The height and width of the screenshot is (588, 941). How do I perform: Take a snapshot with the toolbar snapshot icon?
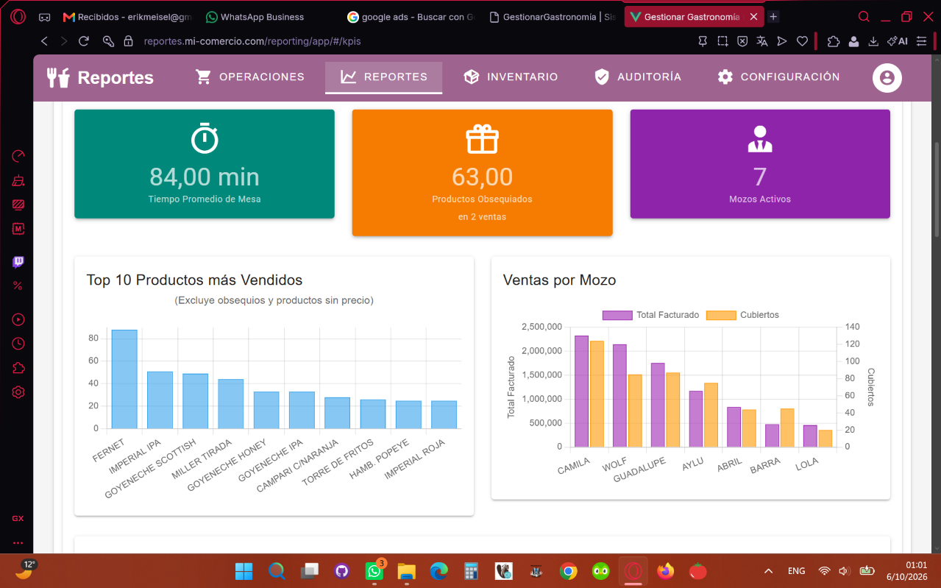[723, 41]
